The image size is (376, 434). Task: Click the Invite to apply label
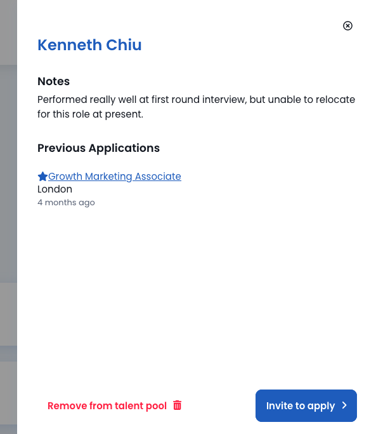pos(301,406)
